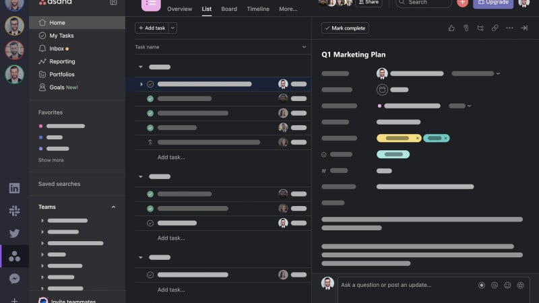Click the subtask icon in task toolbar
Image resolution: width=539 pixels, height=303 pixels.
tap(480, 28)
